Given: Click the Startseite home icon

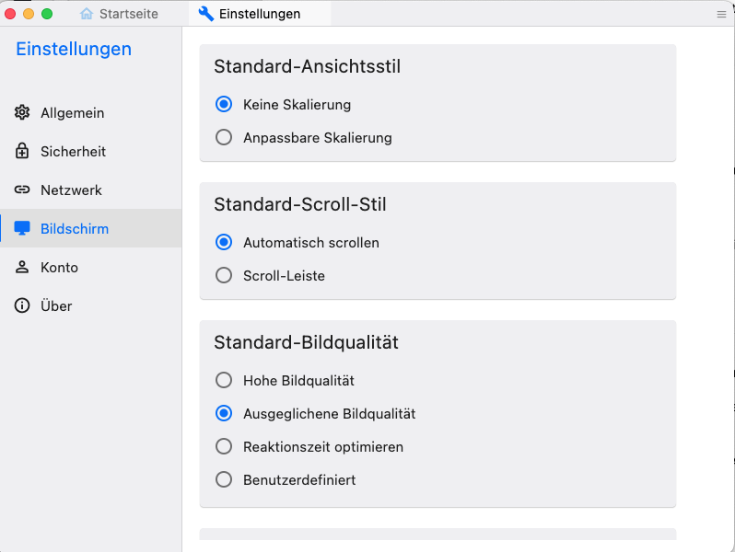Looking at the screenshot, I should click(87, 14).
